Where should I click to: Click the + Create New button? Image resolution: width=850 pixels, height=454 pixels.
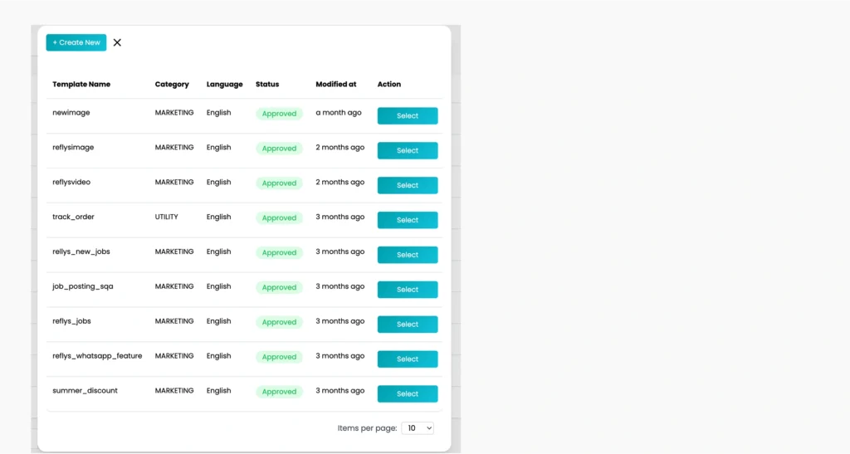click(x=76, y=42)
